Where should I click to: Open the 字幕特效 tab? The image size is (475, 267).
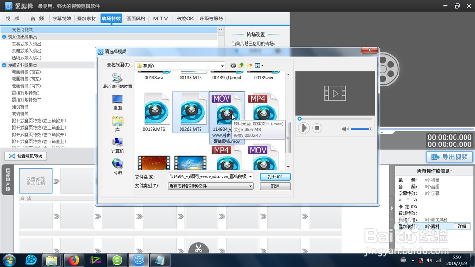(x=62, y=19)
